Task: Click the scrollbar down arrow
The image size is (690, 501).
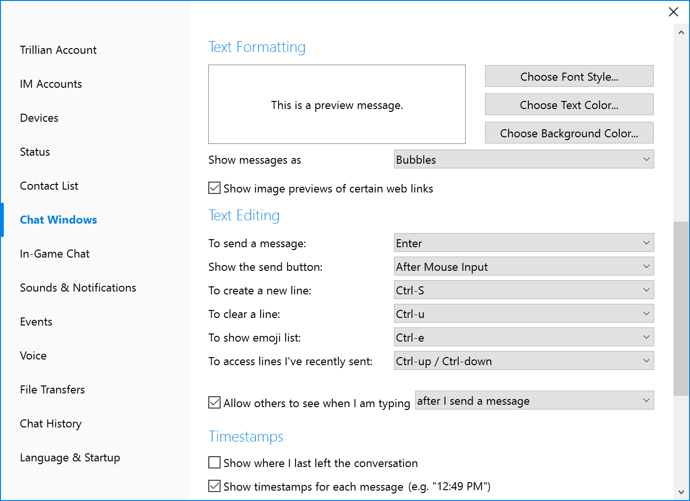Action: coord(681,492)
